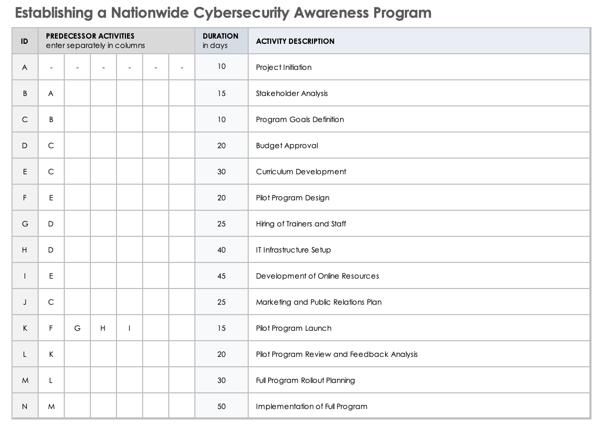
Task: Click the Project Initiation description cell
Action: [x=284, y=67]
